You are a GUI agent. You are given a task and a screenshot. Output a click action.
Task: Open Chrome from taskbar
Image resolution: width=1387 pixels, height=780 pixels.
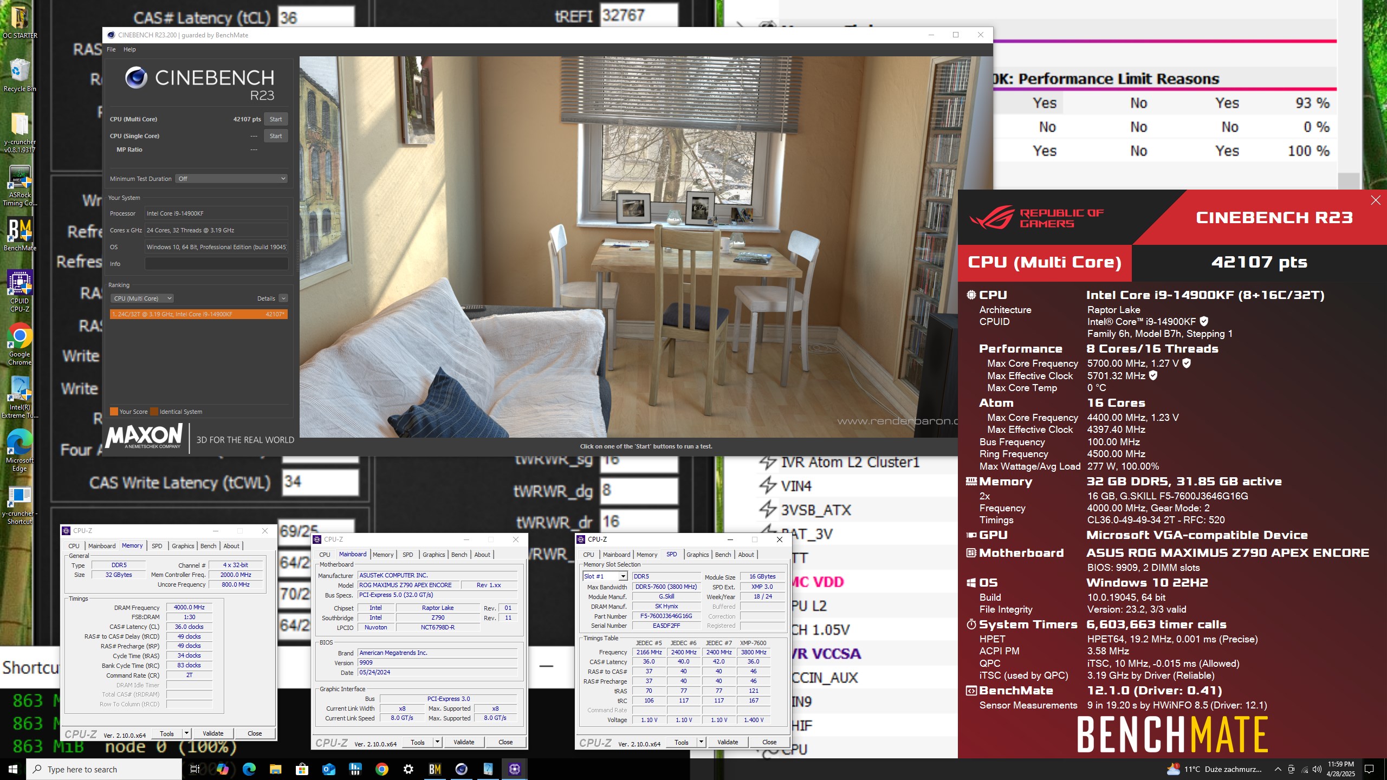point(382,769)
